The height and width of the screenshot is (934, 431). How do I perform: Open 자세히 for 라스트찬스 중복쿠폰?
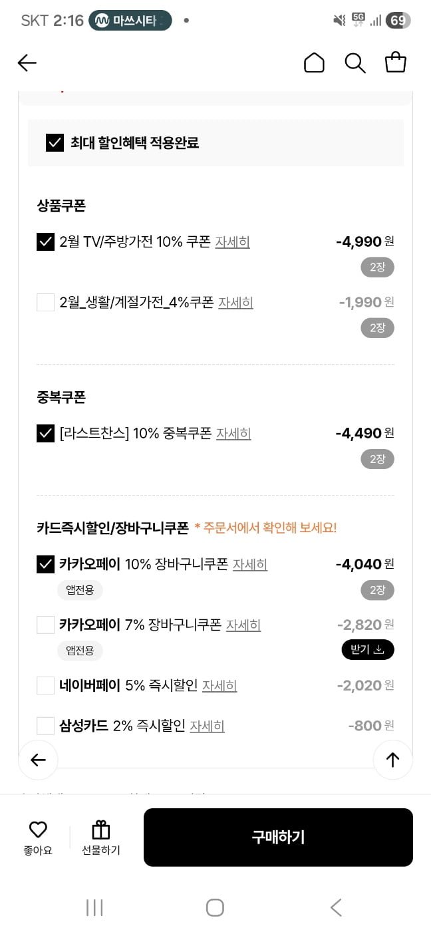(233, 434)
